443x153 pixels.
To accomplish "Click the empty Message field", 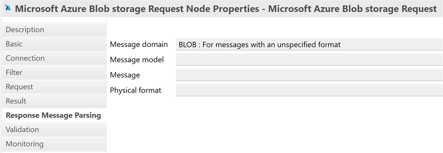I will [x=309, y=75].
